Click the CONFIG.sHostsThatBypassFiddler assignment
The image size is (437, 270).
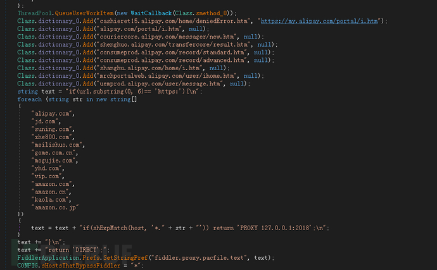(x=68, y=266)
